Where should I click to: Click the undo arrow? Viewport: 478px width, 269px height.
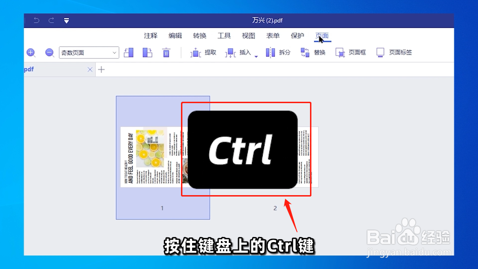(x=36, y=20)
